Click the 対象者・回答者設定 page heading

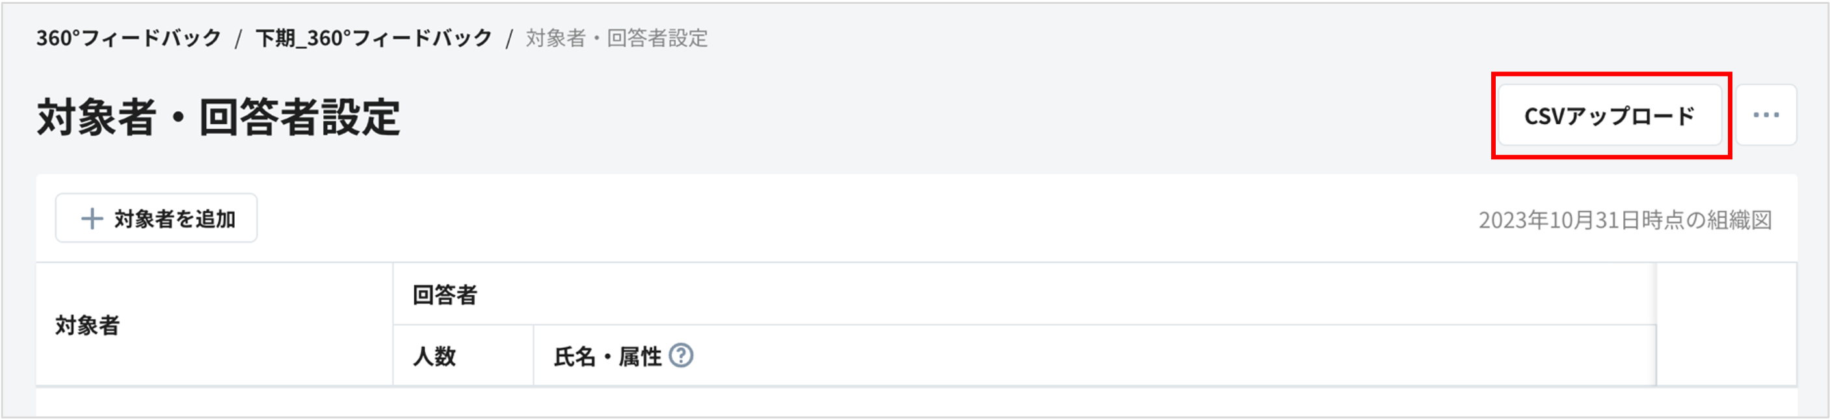click(218, 117)
